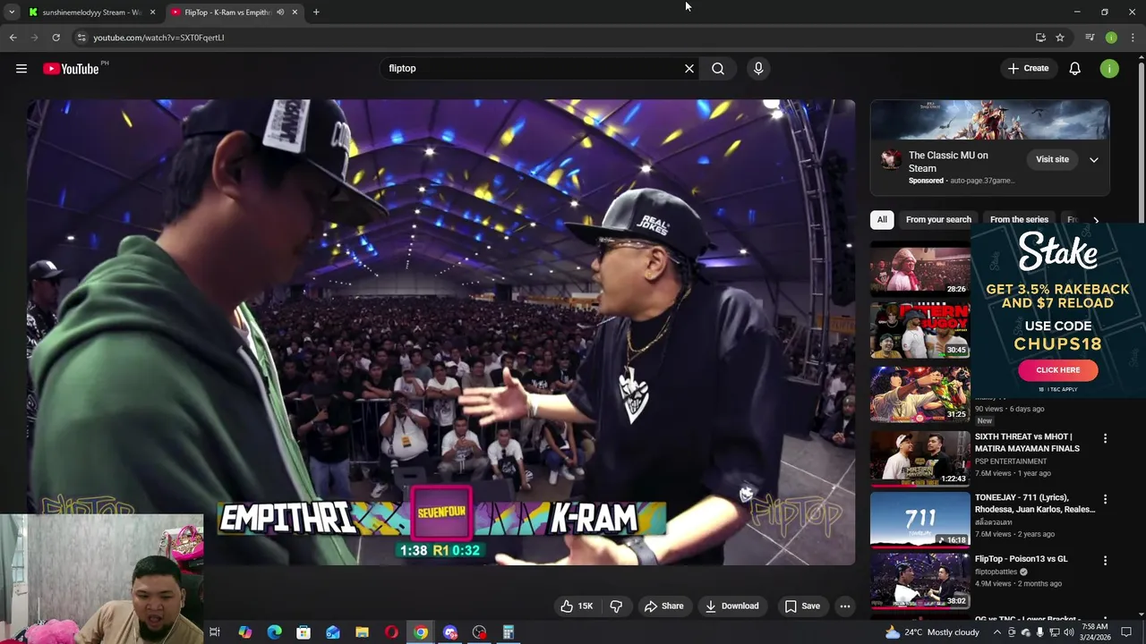This screenshot has width=1146, height=644.
Task: Open options for SIXTH THREAT vs MHOT video
Action: coord(1105,439)
